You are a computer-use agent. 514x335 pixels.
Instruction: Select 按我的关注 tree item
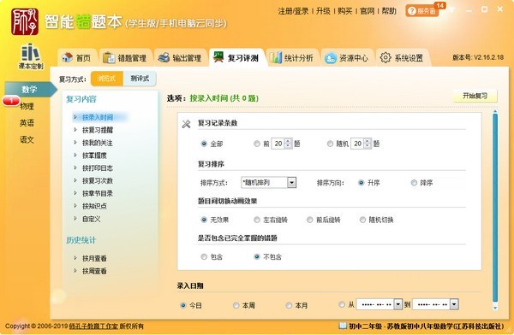point(98,143)
